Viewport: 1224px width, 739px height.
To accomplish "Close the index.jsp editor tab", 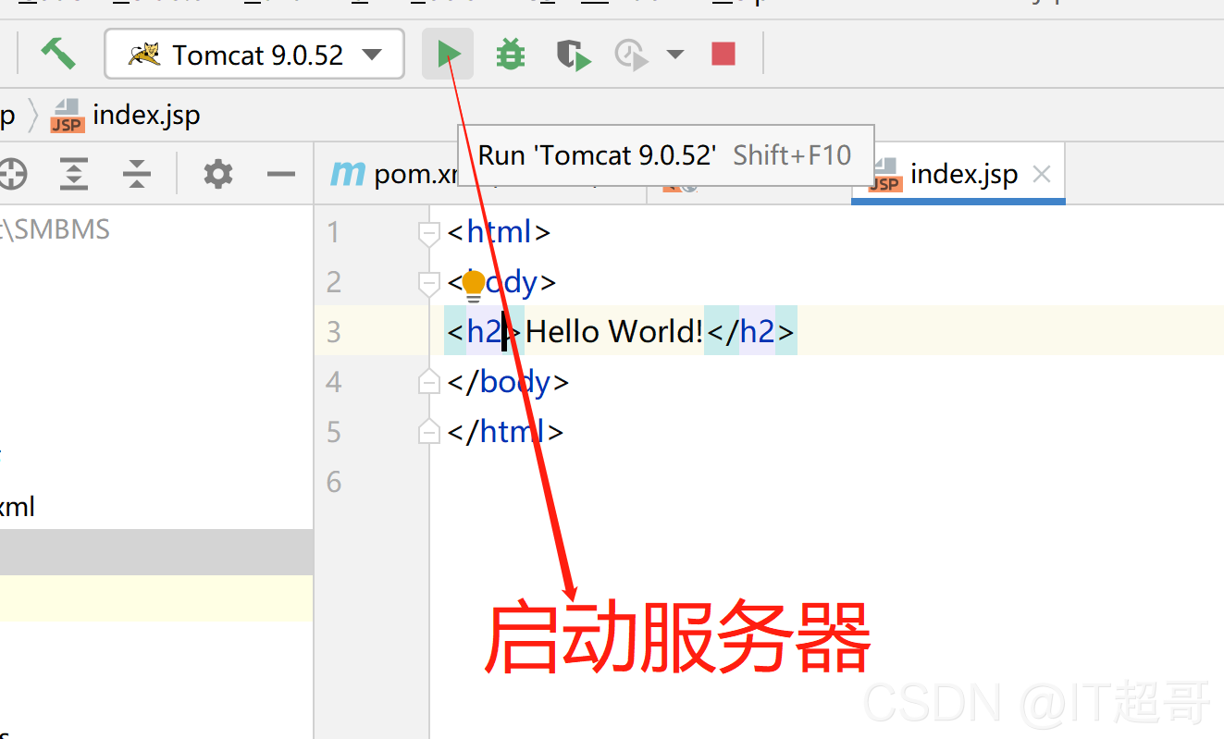I will click(x=1042, y=174).
